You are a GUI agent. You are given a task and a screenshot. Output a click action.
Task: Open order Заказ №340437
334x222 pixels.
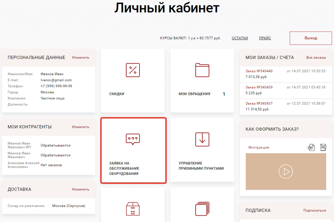pos(259,103)
